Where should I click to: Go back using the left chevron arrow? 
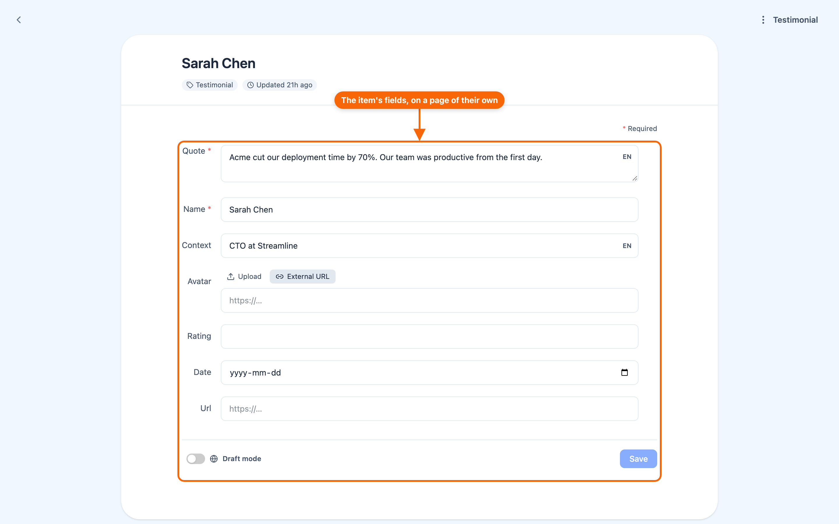pos(19,20)
